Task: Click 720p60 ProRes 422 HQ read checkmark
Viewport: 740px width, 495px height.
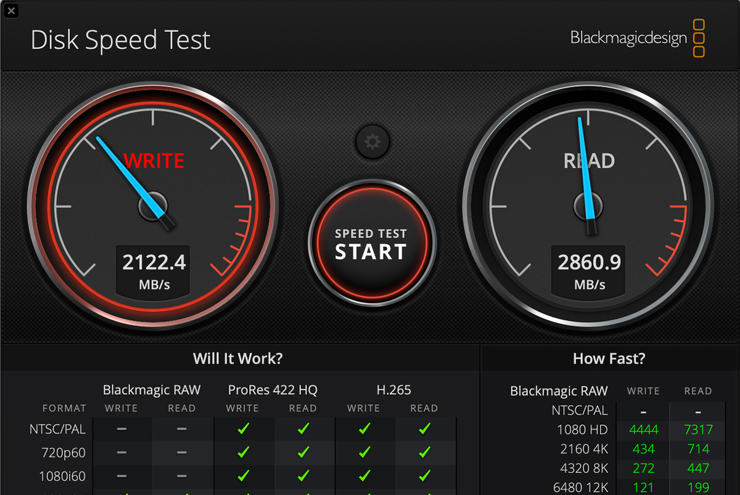Action: point(303,452)
